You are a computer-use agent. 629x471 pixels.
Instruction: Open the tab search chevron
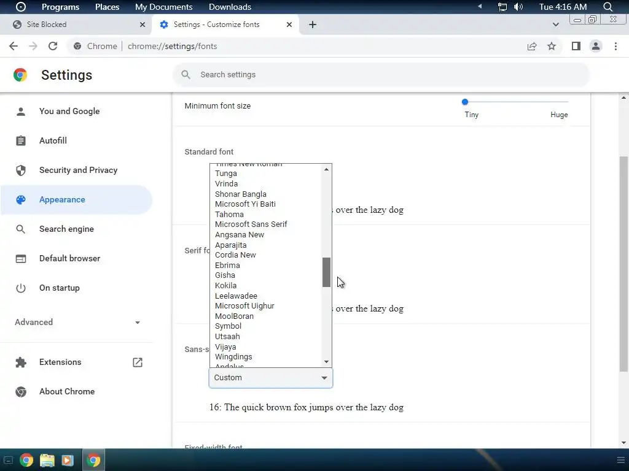[x=555, y=25]
